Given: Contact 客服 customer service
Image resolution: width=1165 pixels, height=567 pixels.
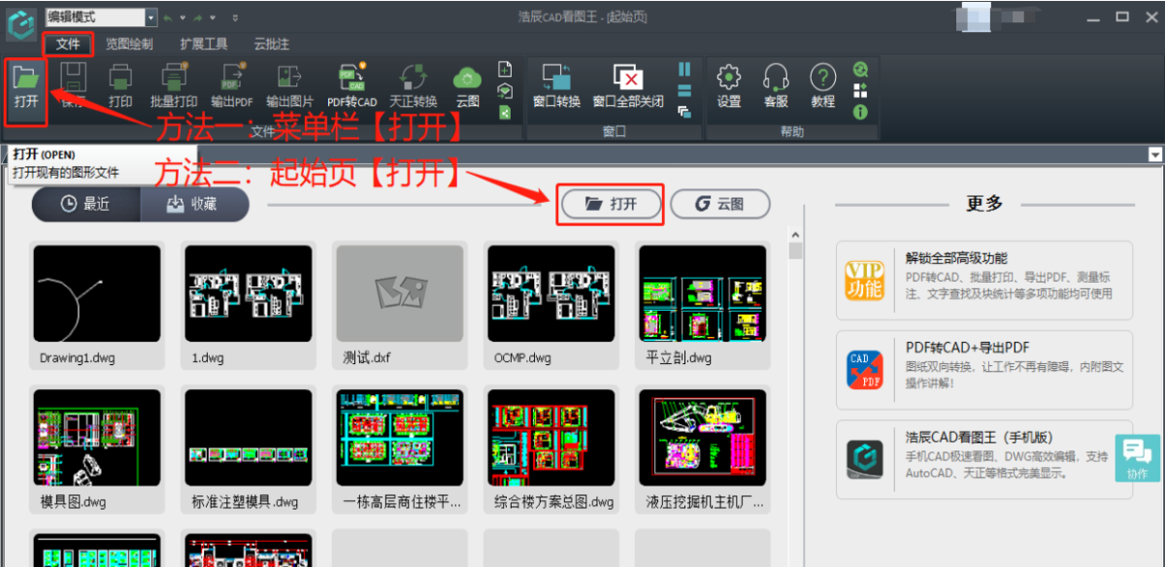Looking at the screenshot, I should (x=776, y=85).
